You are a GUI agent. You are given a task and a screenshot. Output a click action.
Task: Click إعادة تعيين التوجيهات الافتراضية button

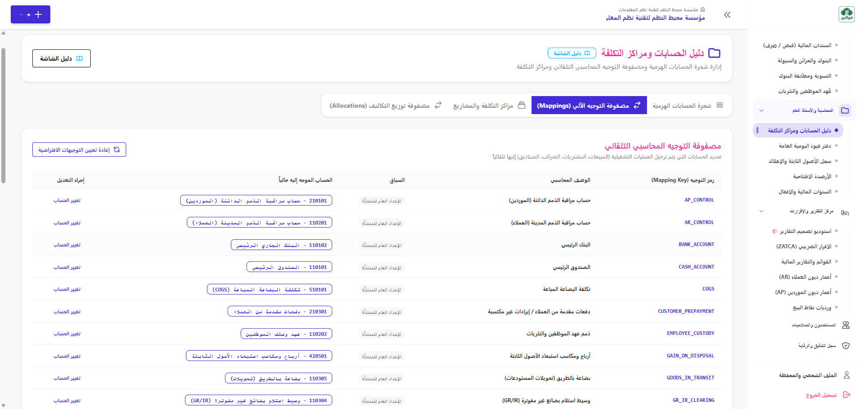pyautogui.click(x=79, y=150)
